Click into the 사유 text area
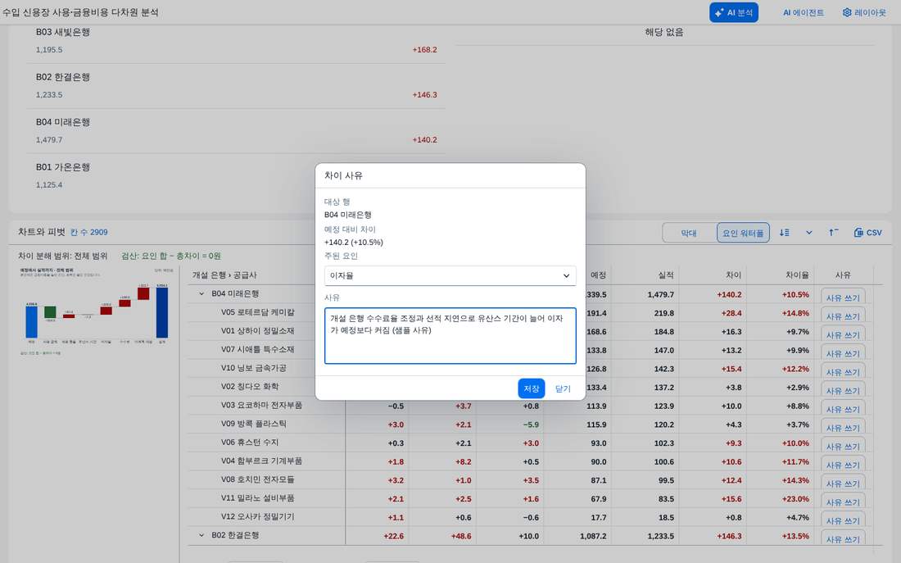 click(x=450, y=336)
